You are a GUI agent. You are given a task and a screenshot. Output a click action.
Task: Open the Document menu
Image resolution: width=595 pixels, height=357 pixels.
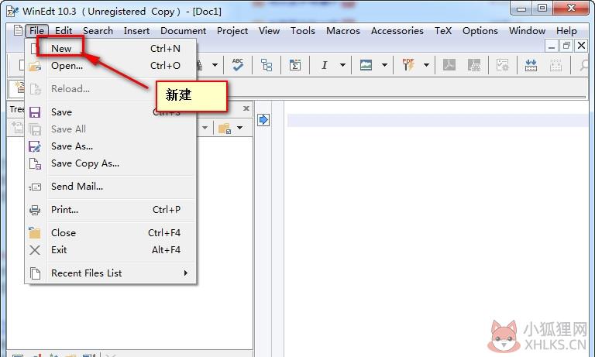coord(184,31)
